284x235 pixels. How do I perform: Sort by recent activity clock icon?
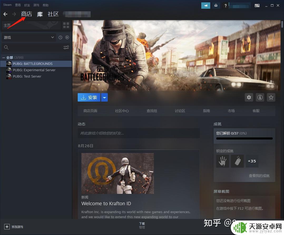pos(60,37)
